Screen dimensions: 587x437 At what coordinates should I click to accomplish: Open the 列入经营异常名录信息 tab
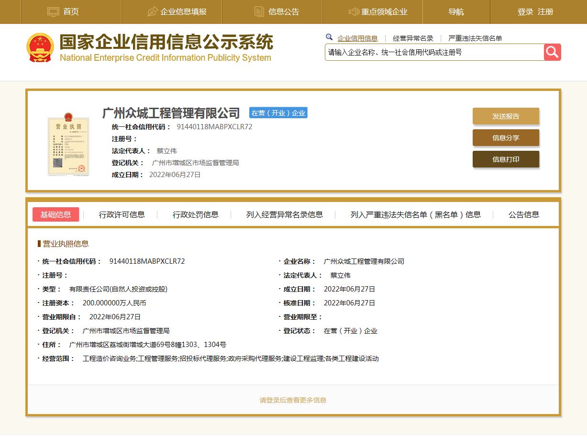(283, 215)
